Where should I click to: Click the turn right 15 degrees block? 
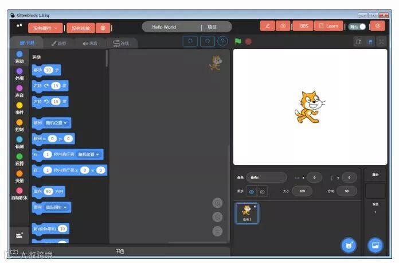point(50,86)
